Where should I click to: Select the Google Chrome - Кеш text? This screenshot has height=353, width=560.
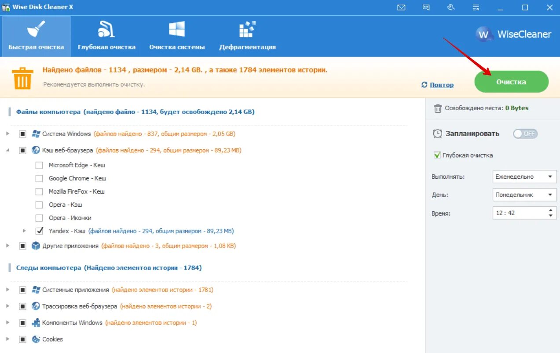coord(77,178)
